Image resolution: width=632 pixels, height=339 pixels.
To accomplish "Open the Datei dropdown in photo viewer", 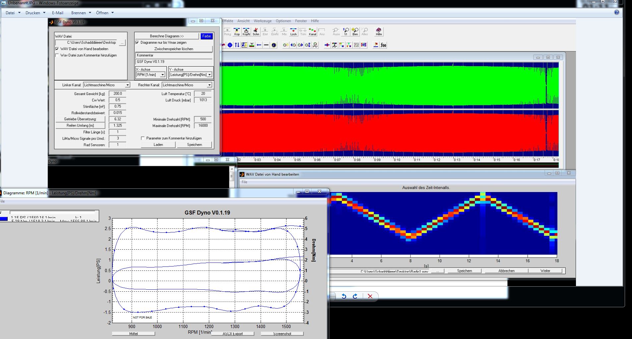I will tap(13, 13).
